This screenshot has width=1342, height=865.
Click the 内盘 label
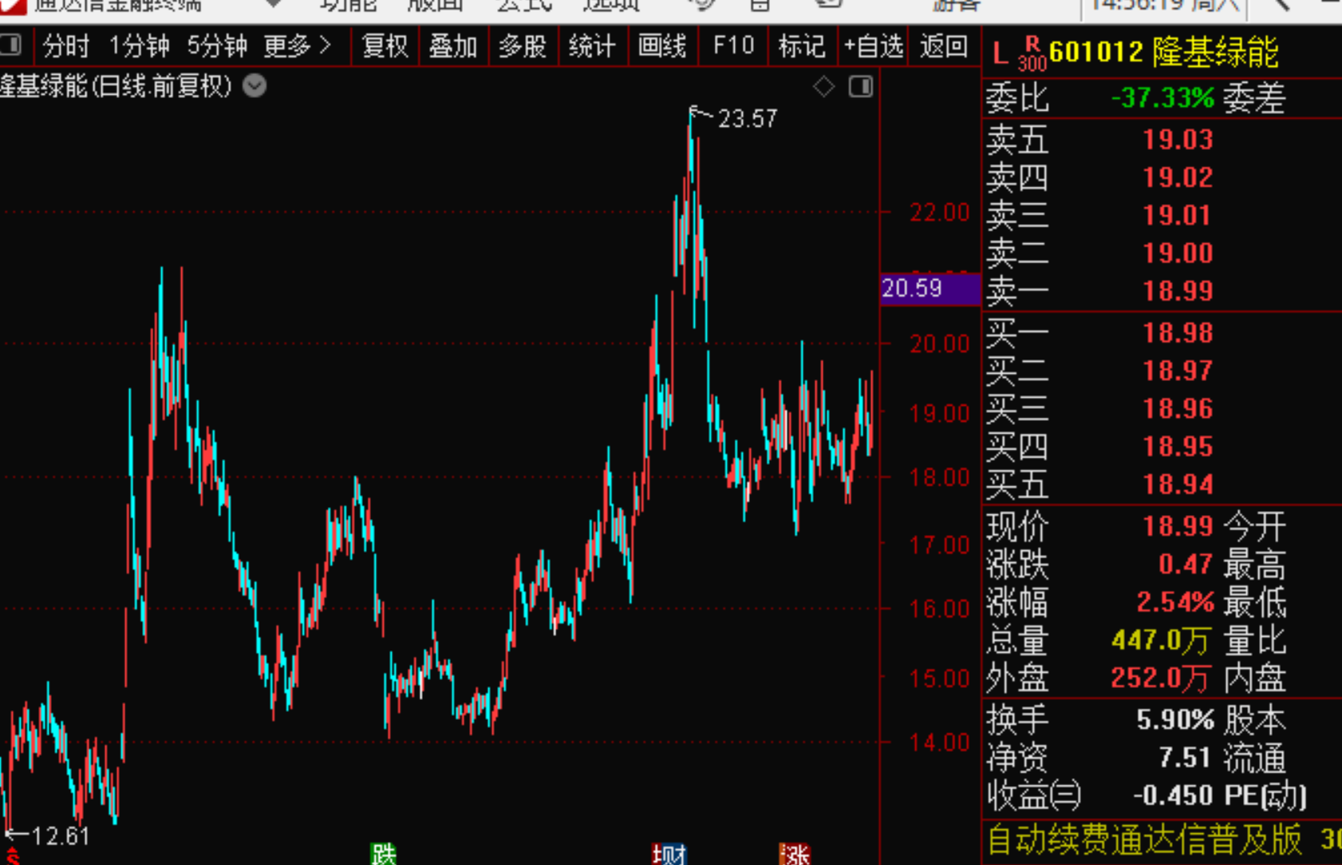pos(1255,678)
